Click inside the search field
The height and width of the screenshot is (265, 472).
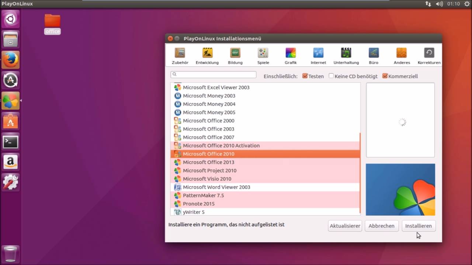click(213, 74)
